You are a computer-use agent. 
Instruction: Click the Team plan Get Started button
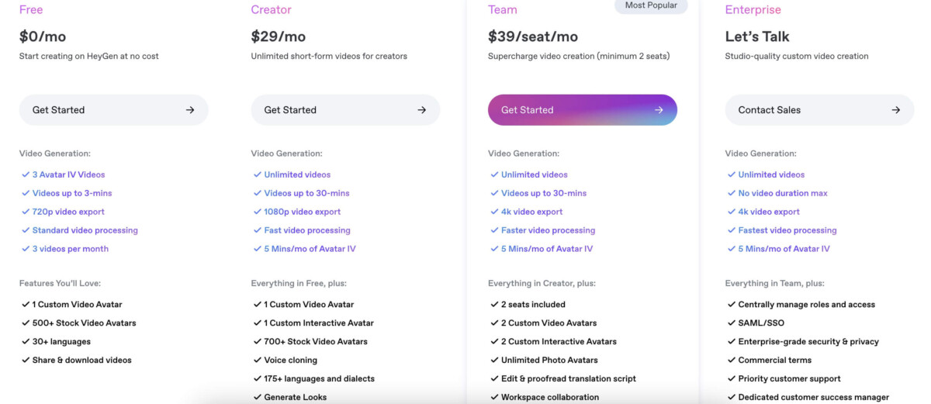pos(583,110)
